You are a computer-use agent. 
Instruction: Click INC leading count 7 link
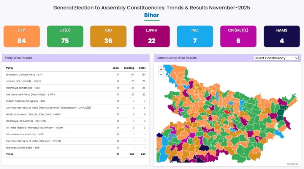click(x=133, y=101)
